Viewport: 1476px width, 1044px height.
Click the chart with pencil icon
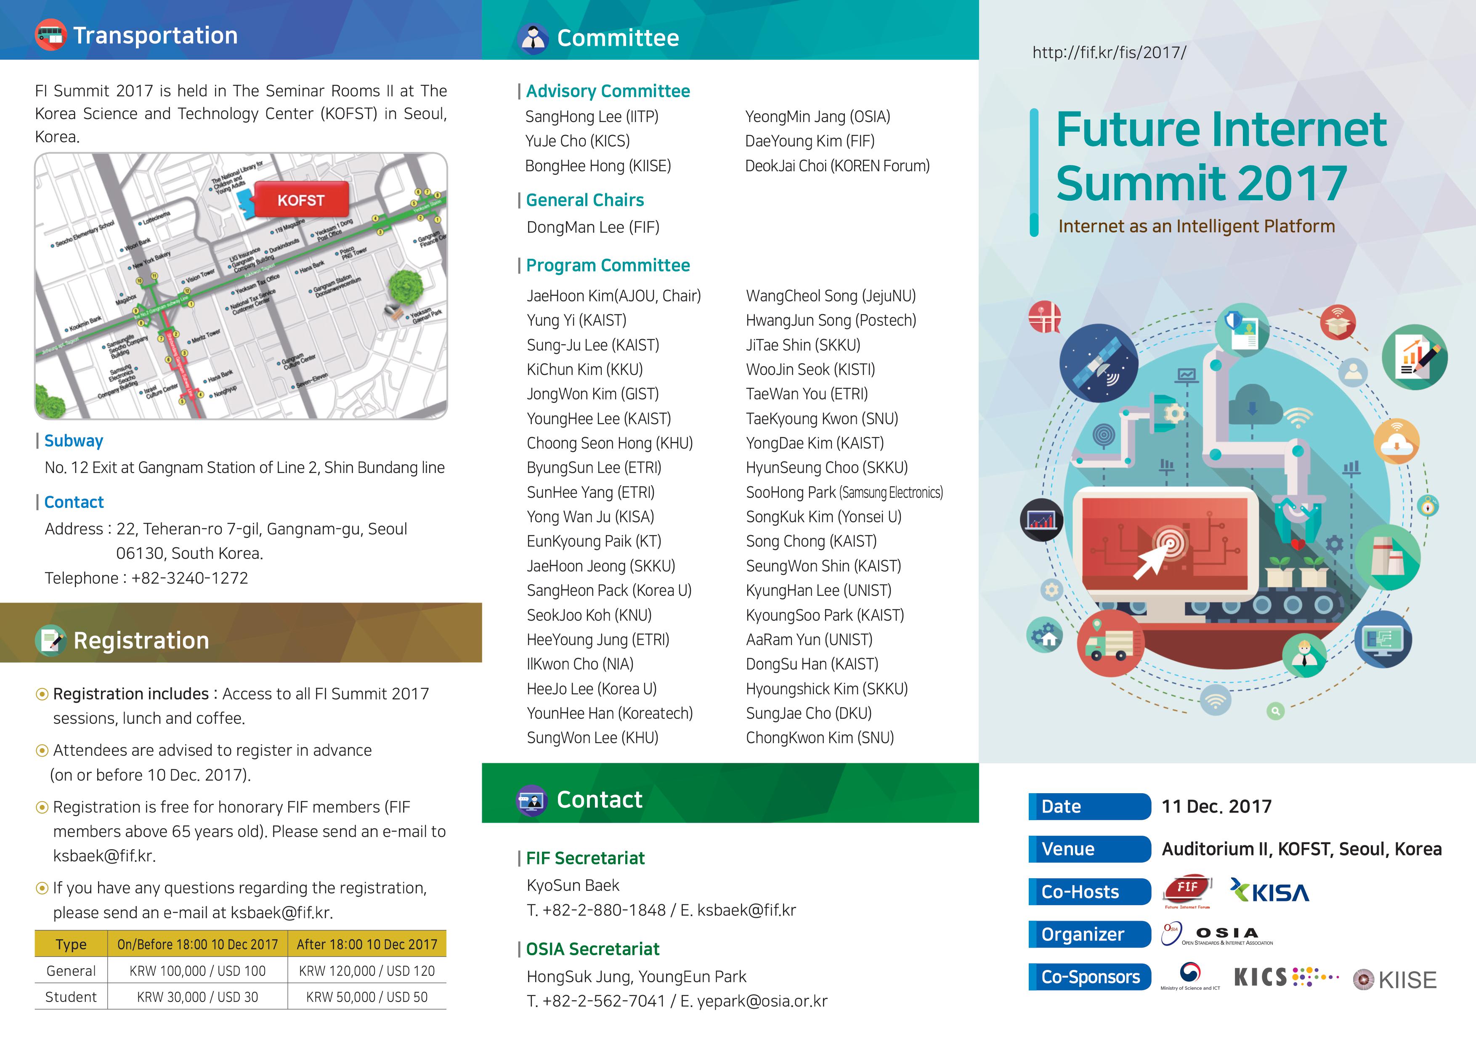[x=1414, y=357]
